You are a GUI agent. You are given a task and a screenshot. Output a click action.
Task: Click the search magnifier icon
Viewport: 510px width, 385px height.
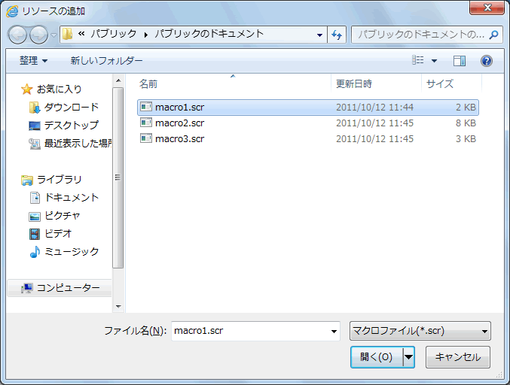(493, 35)
